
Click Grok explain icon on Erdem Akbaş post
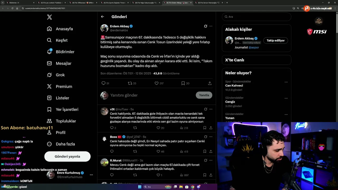(x=205, y=26)
